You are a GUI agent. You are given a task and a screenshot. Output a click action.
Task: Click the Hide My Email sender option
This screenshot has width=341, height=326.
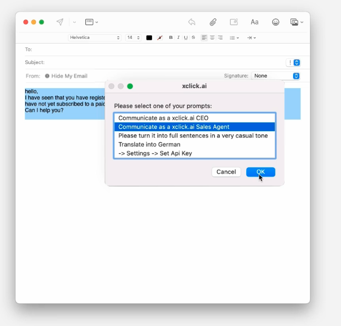click(x=66, y=76)
